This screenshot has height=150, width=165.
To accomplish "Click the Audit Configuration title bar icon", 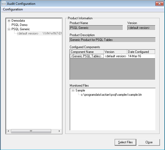I will [x=4, y=4].
